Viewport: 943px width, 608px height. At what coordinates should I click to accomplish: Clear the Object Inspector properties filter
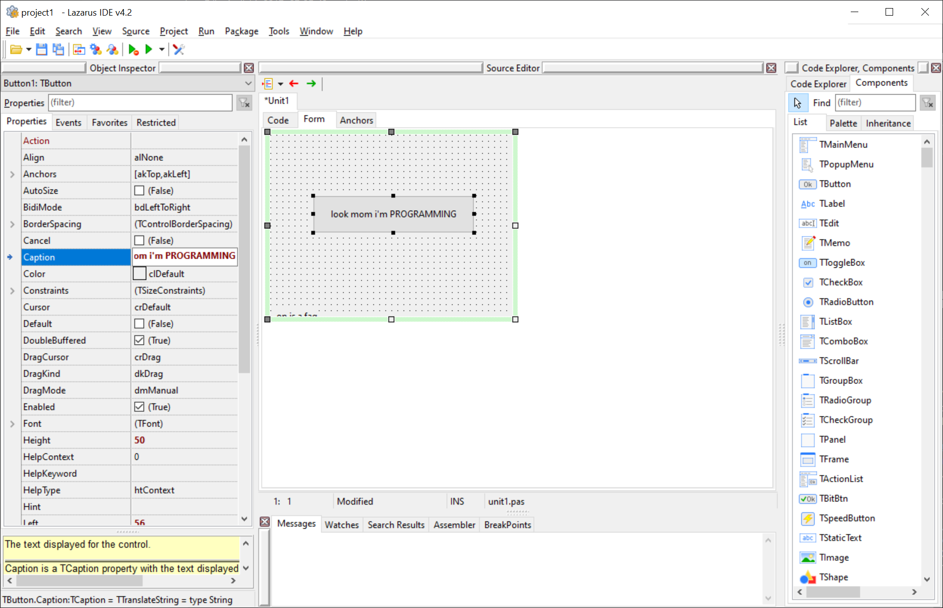244,103
